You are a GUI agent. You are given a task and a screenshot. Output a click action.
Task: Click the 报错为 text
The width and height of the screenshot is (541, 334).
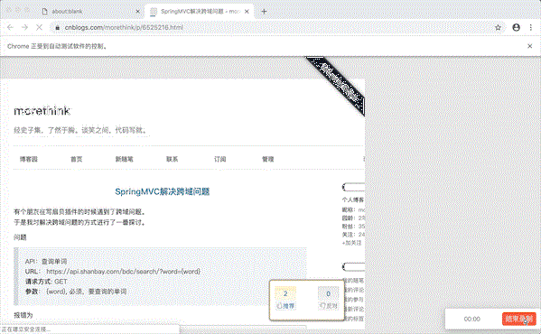[23, 315]
